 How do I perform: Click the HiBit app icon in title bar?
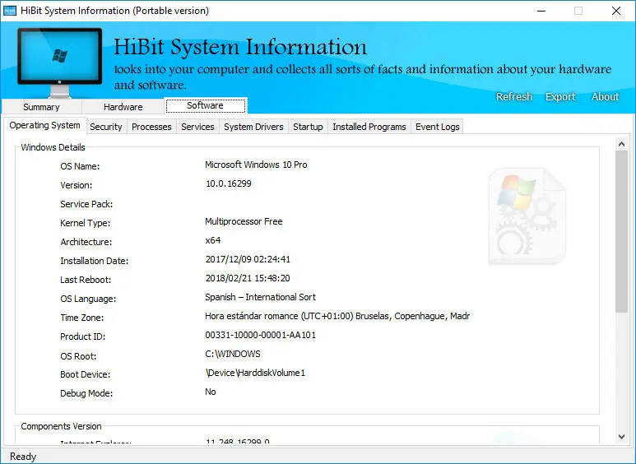pyautogui.click(x=10, y=11)
